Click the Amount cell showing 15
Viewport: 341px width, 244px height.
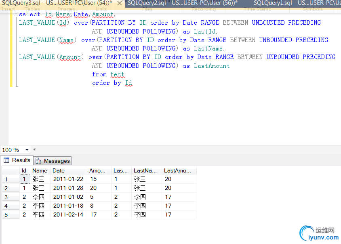(99, 179)
